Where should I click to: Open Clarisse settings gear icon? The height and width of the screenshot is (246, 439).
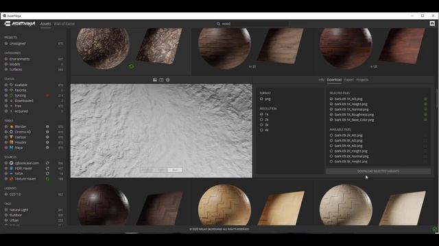click(47, 137)
